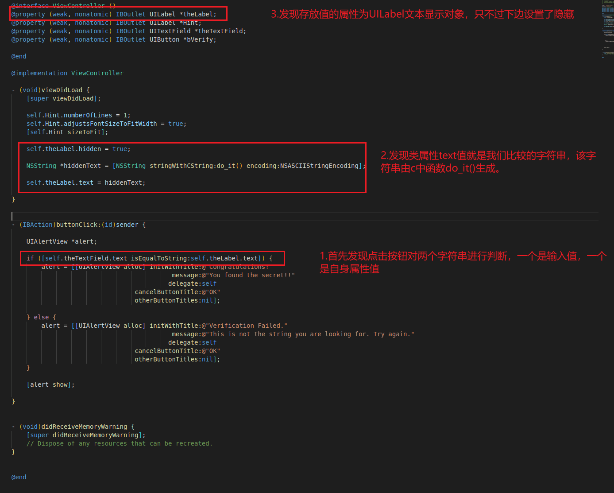Click the 'self.Hint.adjustsFontSizeToFitWidth = true;' line

[106, 124]
